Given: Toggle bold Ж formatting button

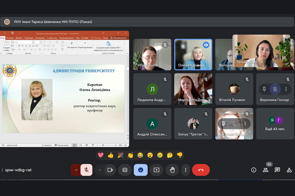Looking at the screenshot, I should click(x=19, y=46).
